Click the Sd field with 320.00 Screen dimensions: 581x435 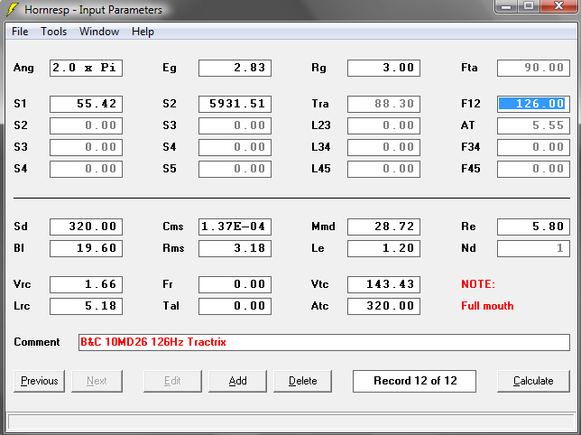coord(86,227)
